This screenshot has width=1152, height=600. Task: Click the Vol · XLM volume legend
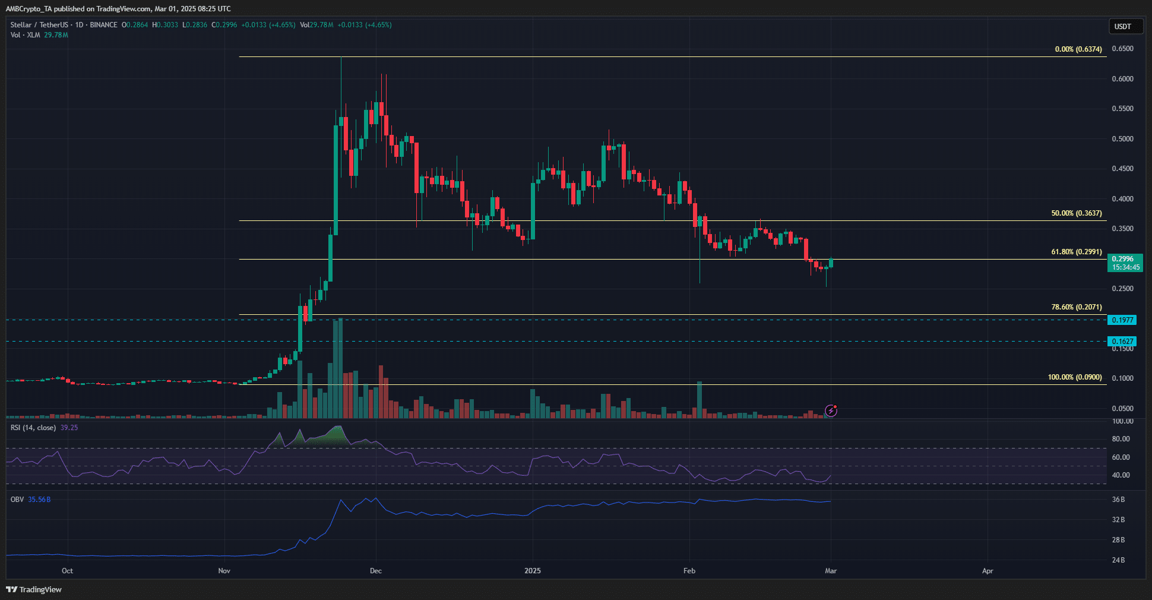click(x=25, y=35)
